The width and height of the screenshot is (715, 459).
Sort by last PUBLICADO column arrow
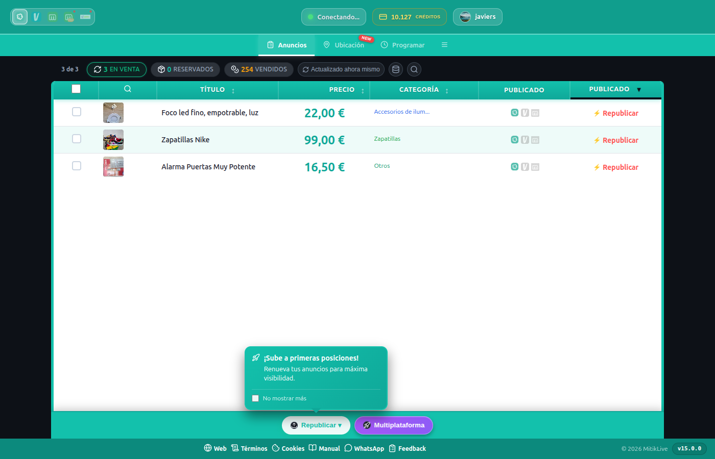(639, 89)
